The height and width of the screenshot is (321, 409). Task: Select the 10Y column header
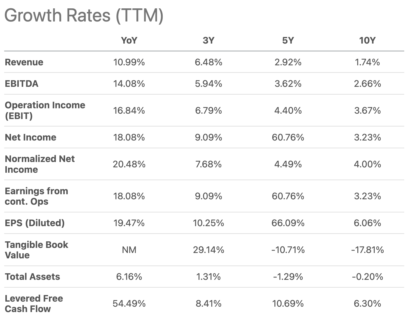(x=367, y=40)
